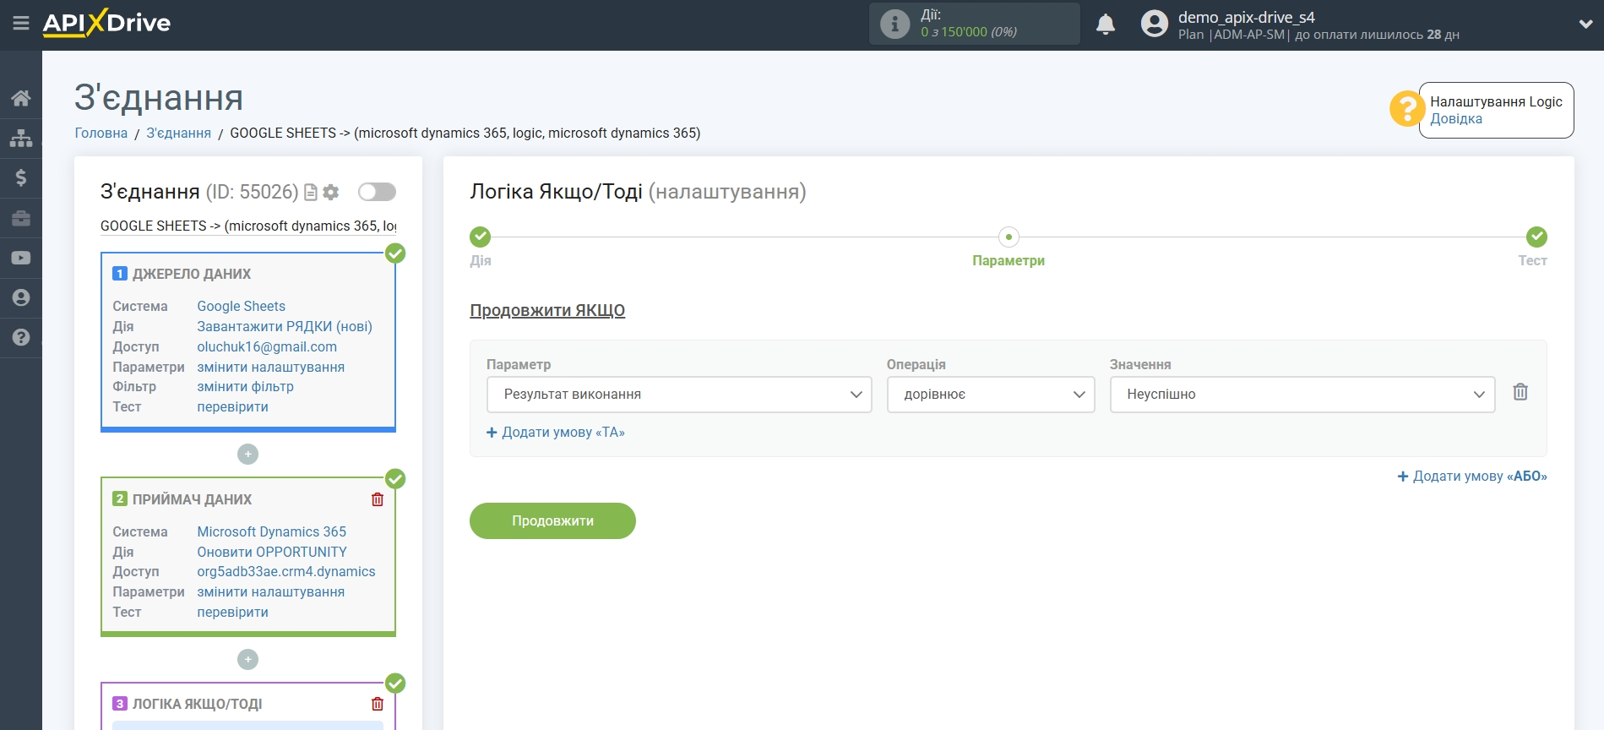This screenshot has height=730, width=1604.
Task: Open Microsoft Dynamics 365 system link
Action: [x=272, y=532]
